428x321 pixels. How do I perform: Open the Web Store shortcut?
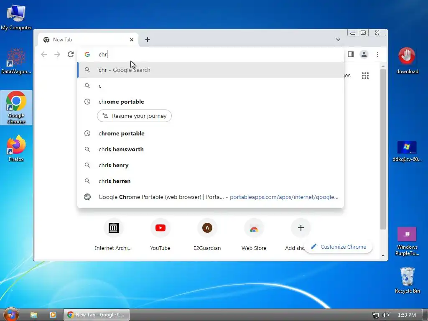(x=254, y=234)
